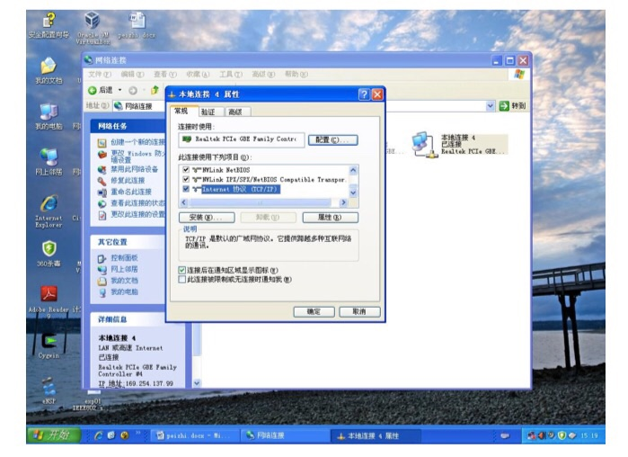The width and height of the screenshot is (628, 457).
Task: Launch Internet Explorer from desktop
Action: [x=49, y=211]
